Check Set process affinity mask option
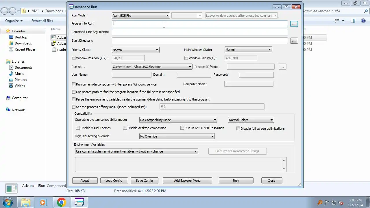This screenshot has height=208, width=370. [73, 107]
